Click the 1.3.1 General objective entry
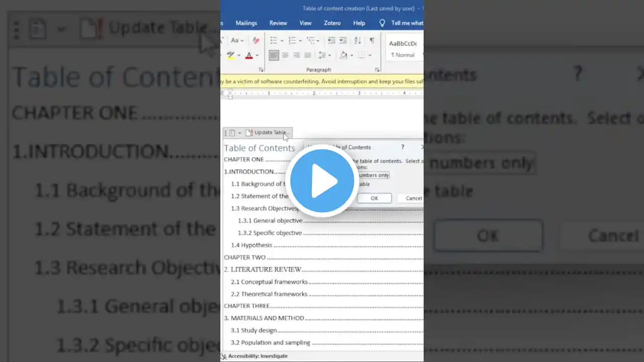The width and height of the screenshot is (644, 362). tap(270, 221)
